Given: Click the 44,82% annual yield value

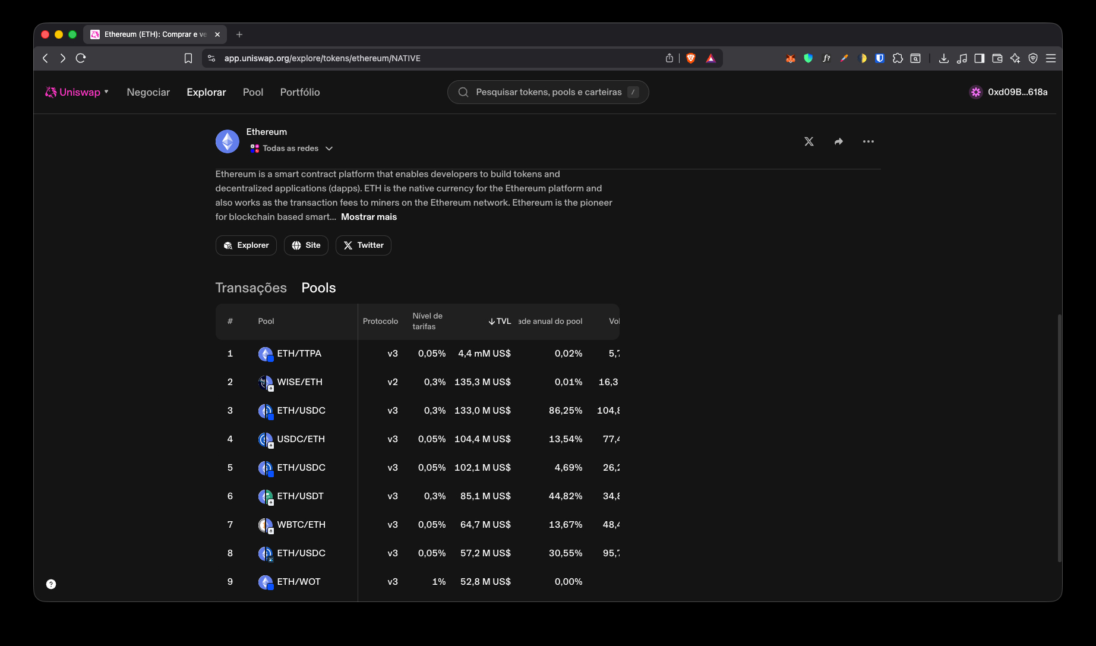Looking at the screenshot, I should (x=566, y=496).
